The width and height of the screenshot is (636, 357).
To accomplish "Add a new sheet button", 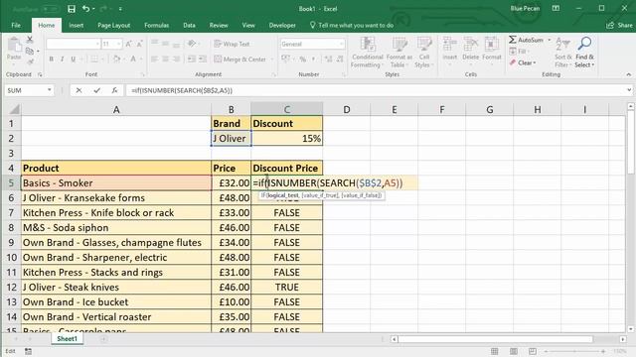I will point(103,339).
